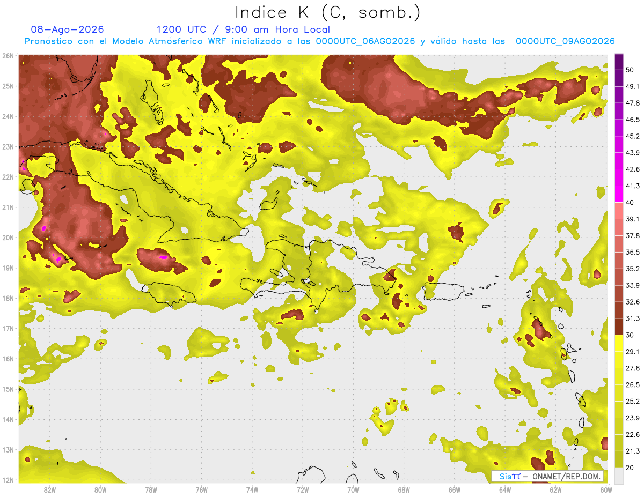This screenshot has width=644, height=497.
Task: Click the "22N" latitude axis label
Action: (x=8, y=177)
